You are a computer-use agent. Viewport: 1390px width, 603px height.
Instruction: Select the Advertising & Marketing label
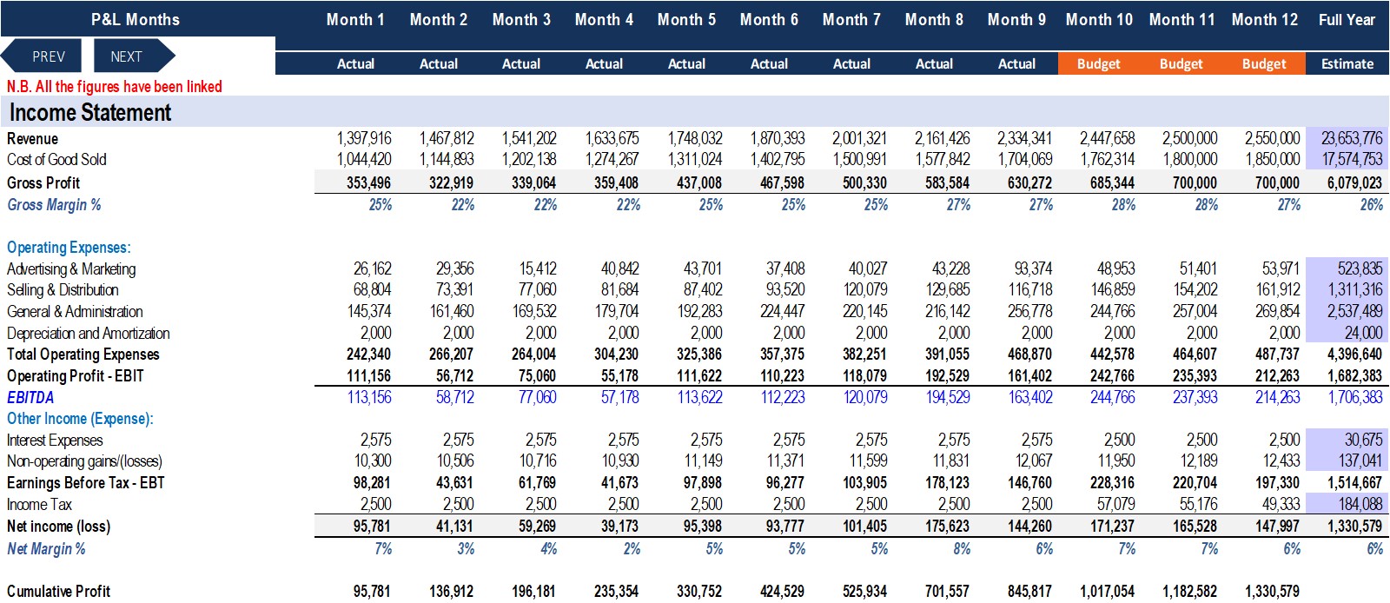71,269
